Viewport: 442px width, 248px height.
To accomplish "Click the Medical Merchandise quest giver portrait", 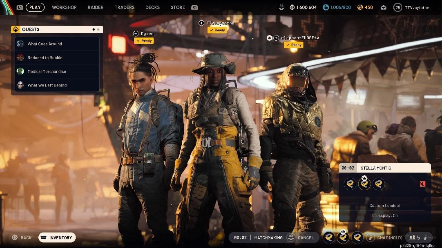I will coord(20,71).
